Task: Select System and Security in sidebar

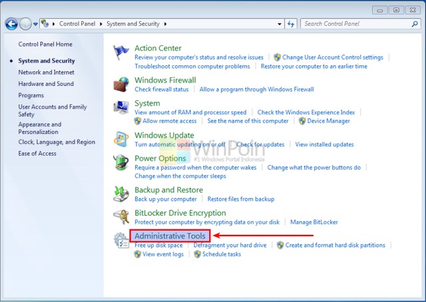Action: click(47, 61)
